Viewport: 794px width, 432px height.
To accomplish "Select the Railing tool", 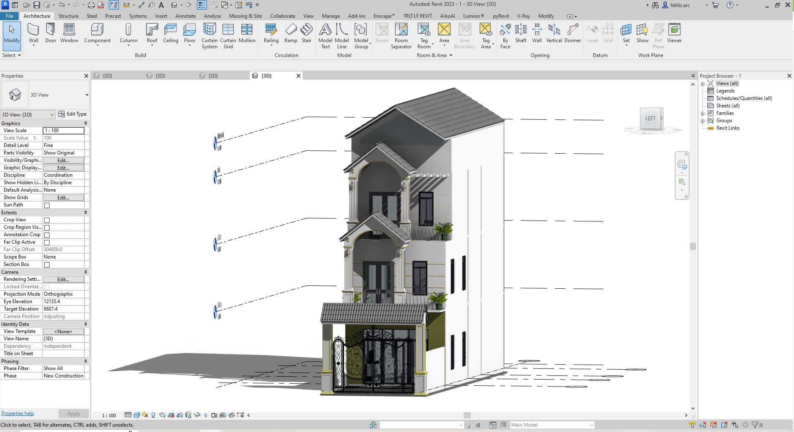I will pos(271,33).
